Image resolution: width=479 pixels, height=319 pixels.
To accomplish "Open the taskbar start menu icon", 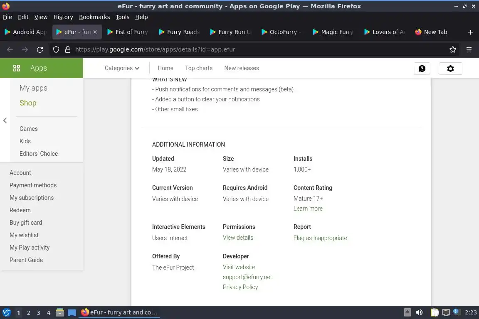I will 6,312.
